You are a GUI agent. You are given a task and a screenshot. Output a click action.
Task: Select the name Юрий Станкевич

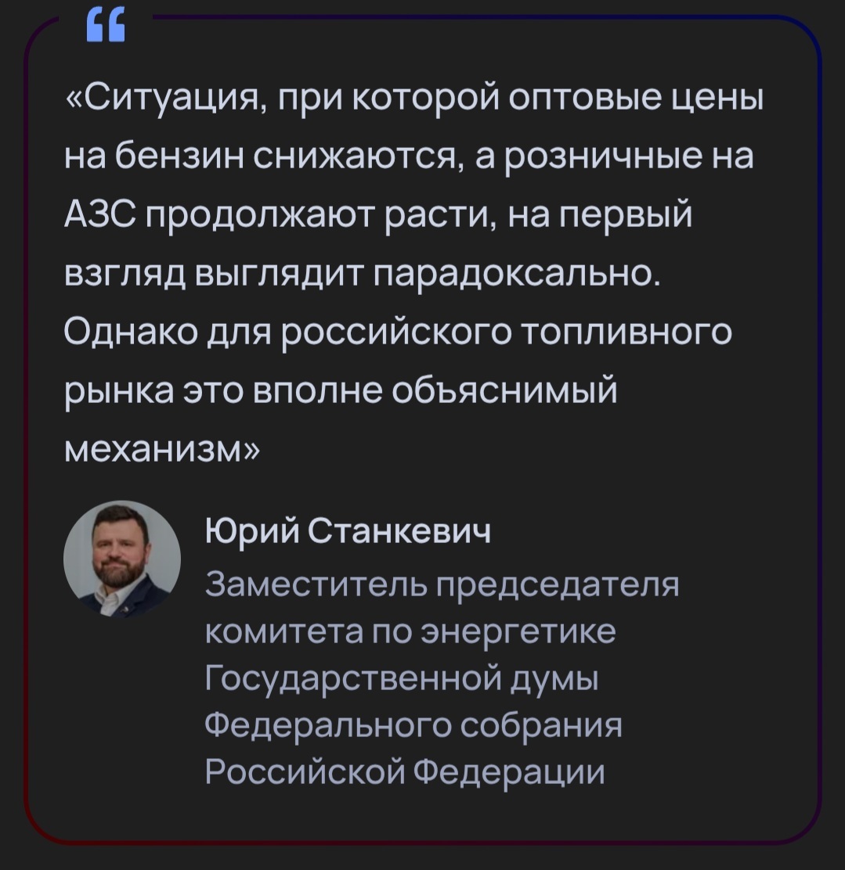click(348, 533)
